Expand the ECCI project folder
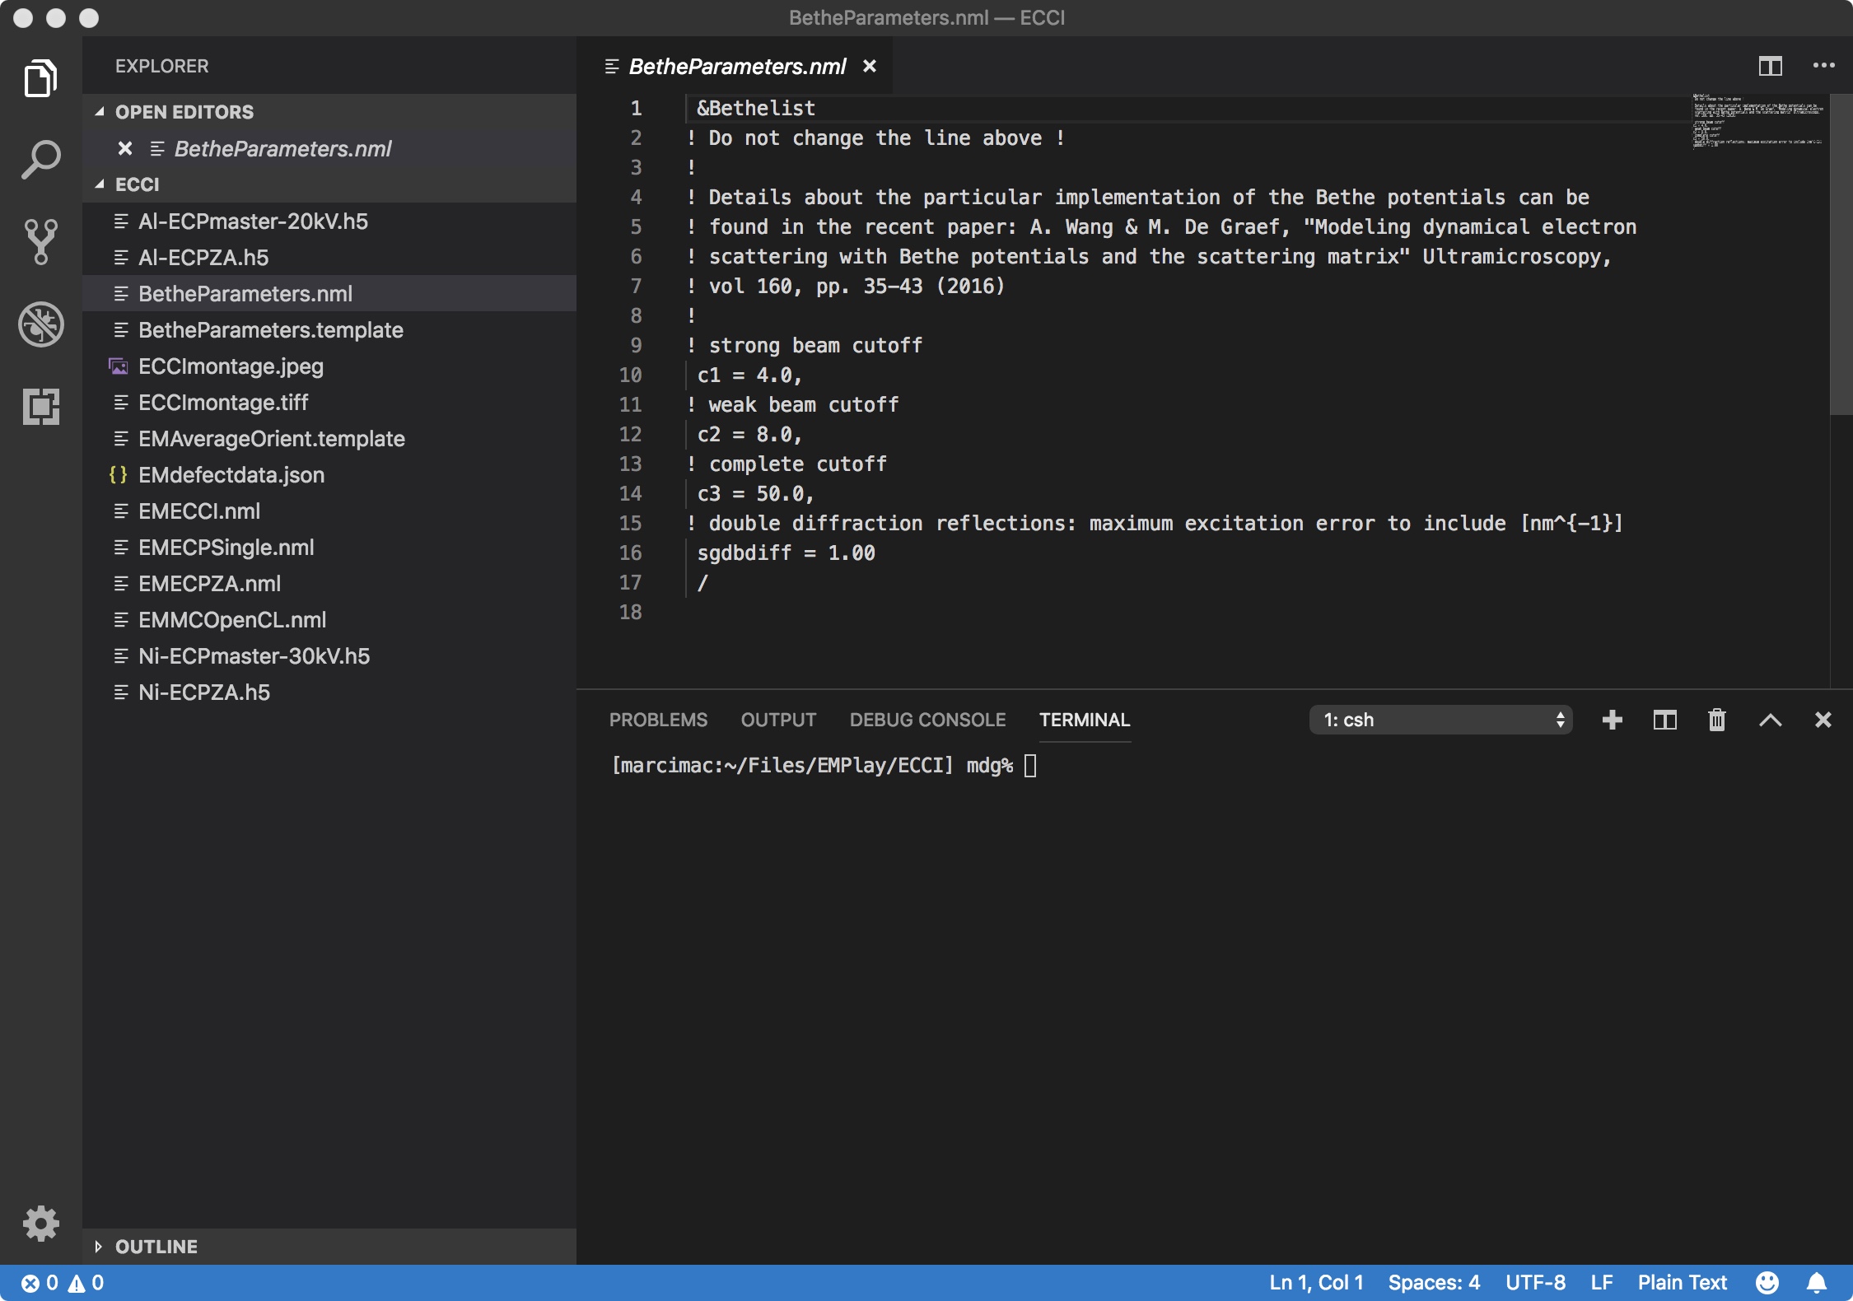 tap(105, 184)
